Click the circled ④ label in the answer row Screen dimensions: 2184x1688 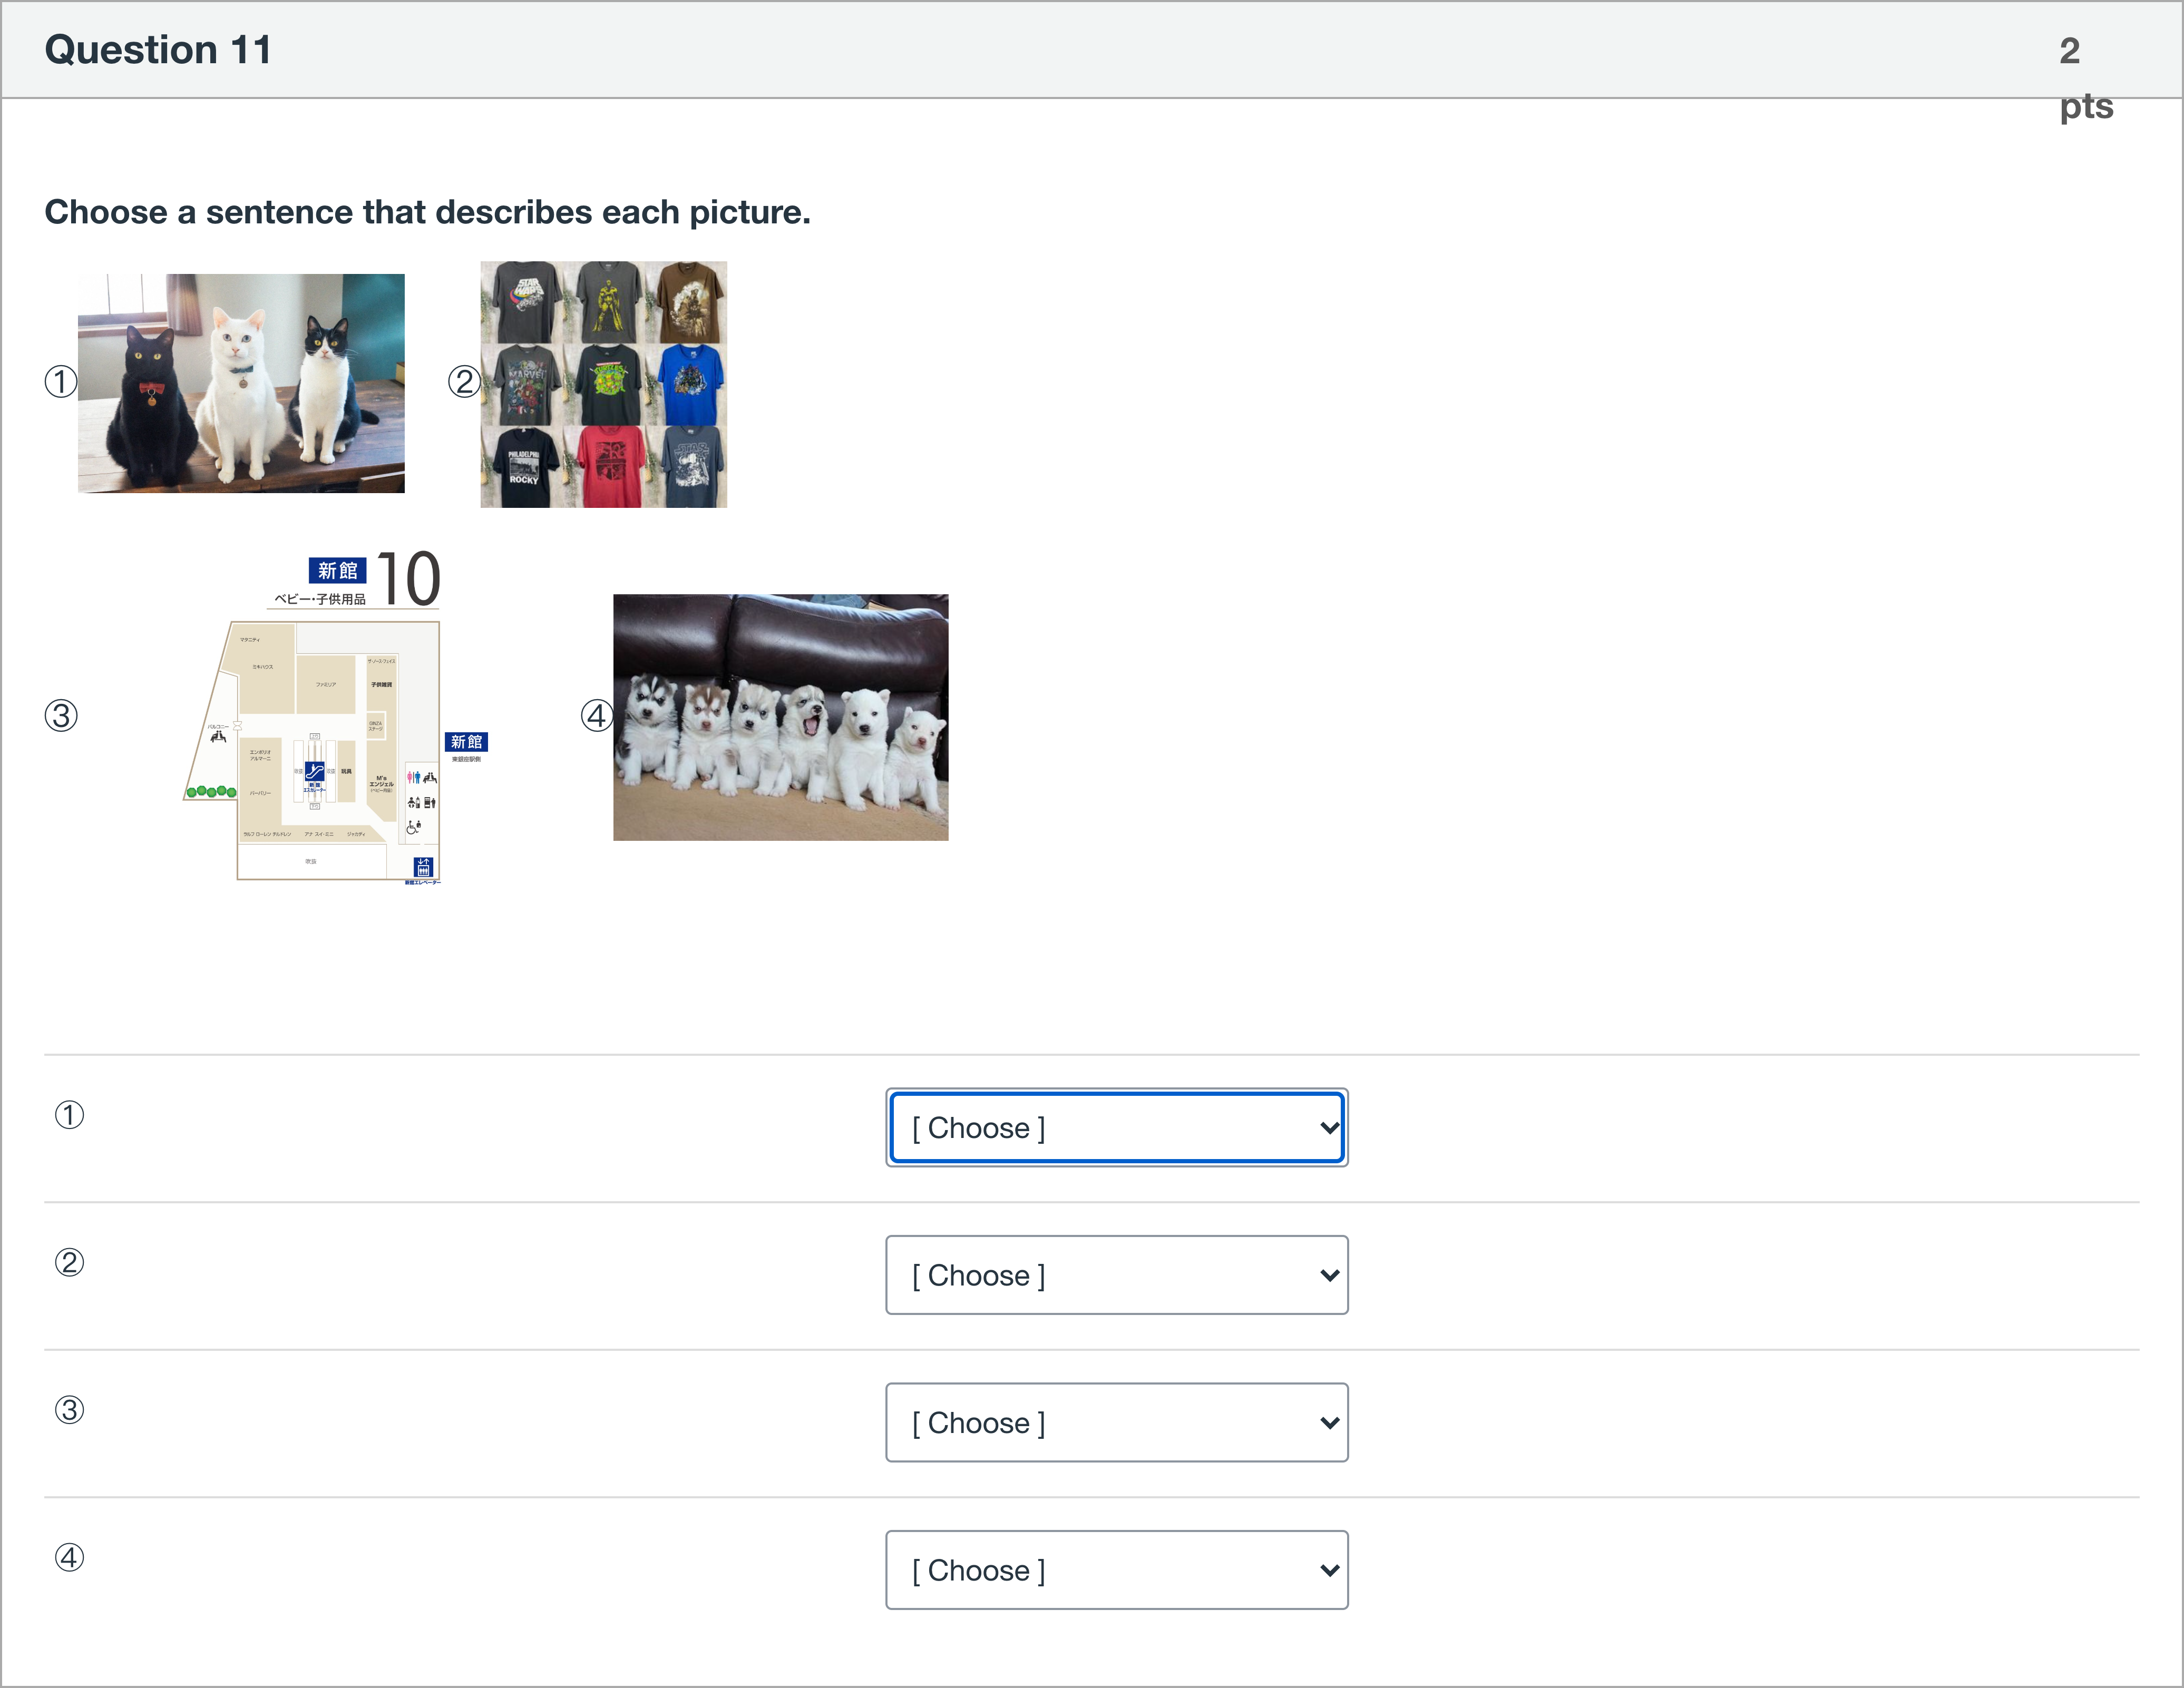(x=69, y=1557)
